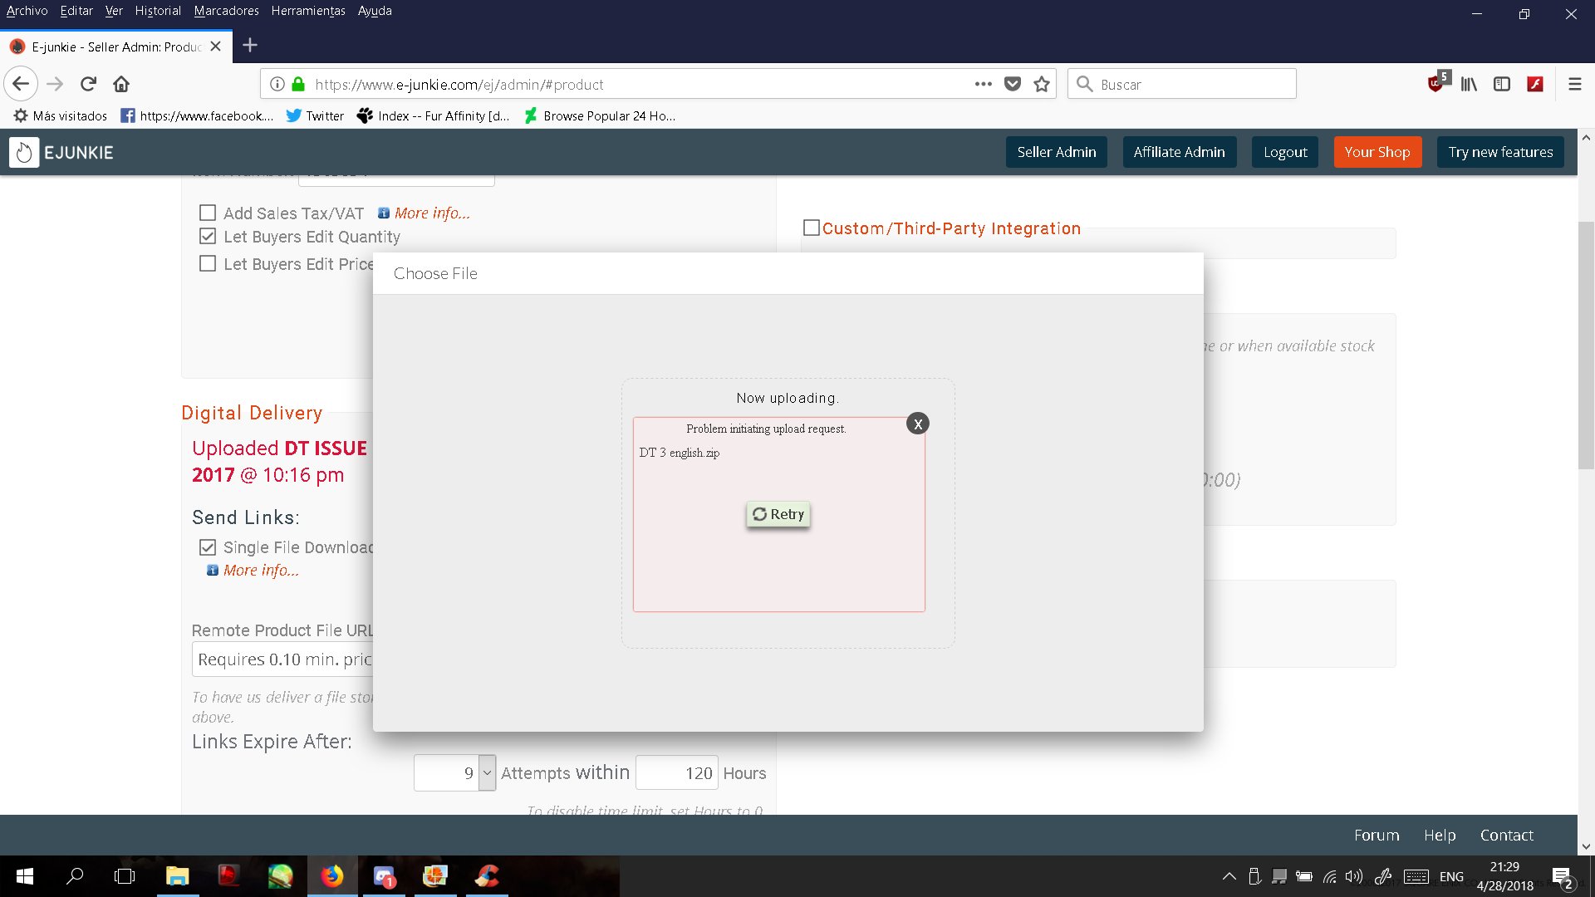Show hidden system tray icons chevron
This screenshot has width=1595, height=897.
point(1229,876)
